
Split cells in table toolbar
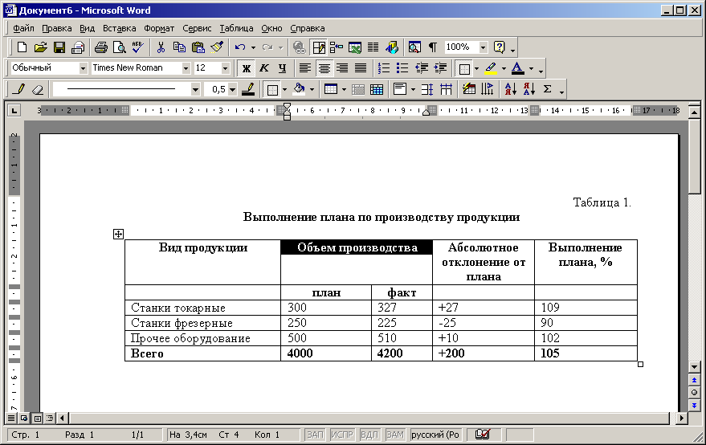377,89
